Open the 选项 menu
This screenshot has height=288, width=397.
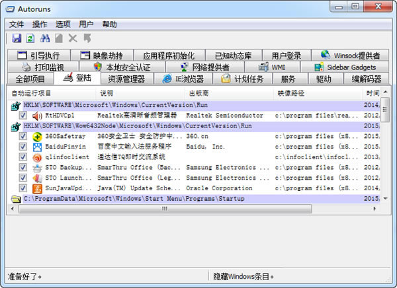coord(63,24)
